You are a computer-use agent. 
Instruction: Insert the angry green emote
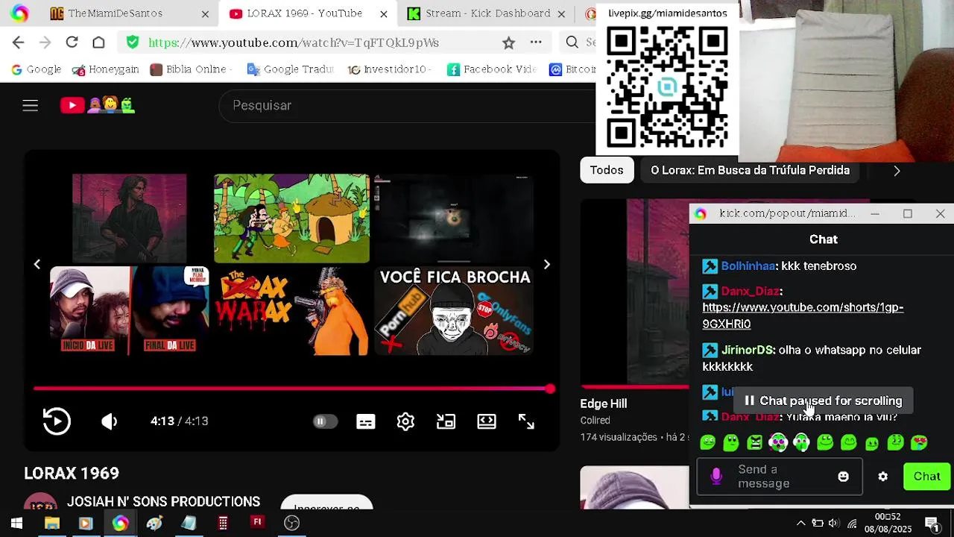click(x=754, y=443)
